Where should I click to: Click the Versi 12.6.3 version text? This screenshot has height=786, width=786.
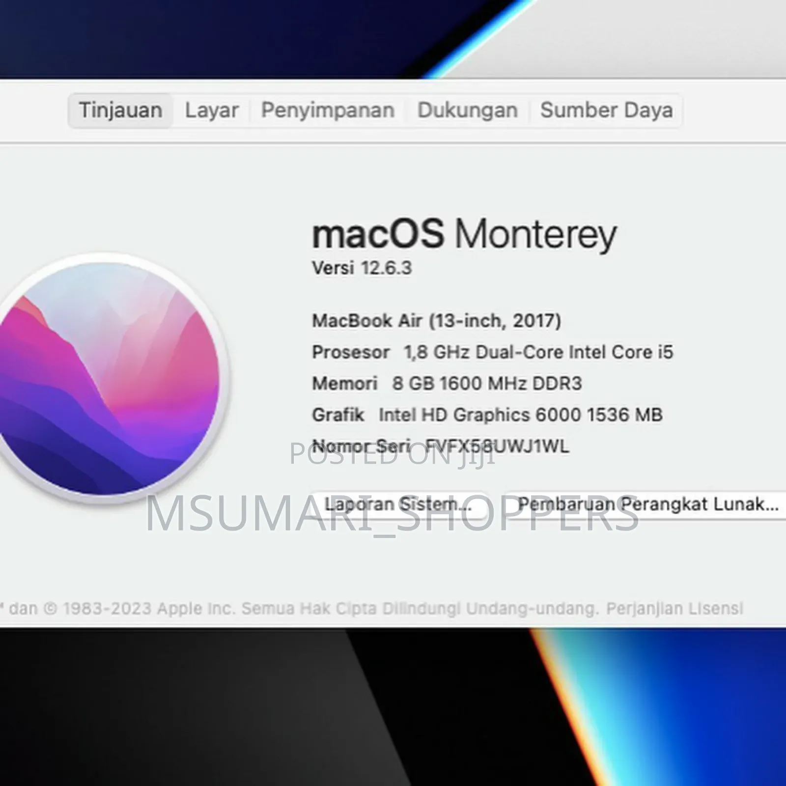[362, 268]
